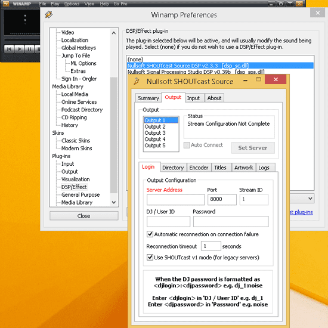Select Output 1 in output list
Screen dimensions: 328x328
pos(161,120)
